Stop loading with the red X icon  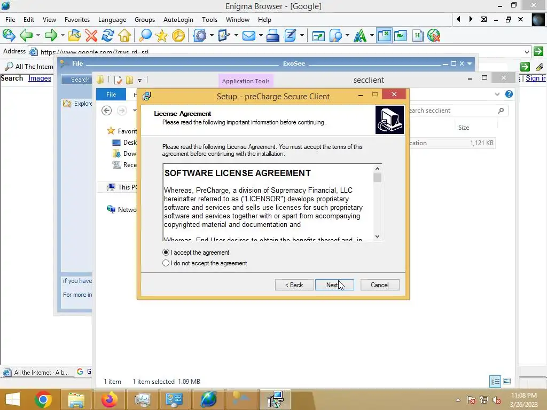91,36
